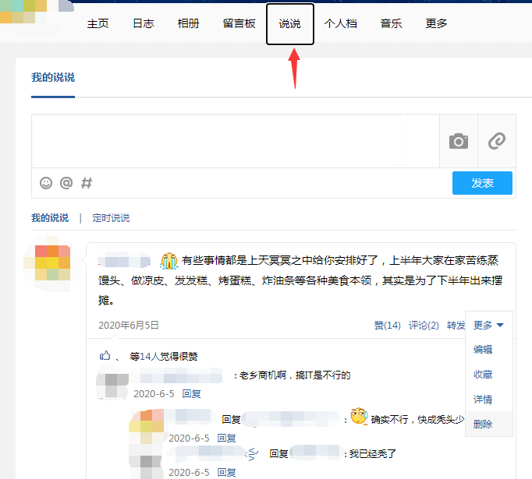Image resolution: width=532 pixels, height=479 pixels.
Task: Open the 主页 navigation tab
Action: 98,23
